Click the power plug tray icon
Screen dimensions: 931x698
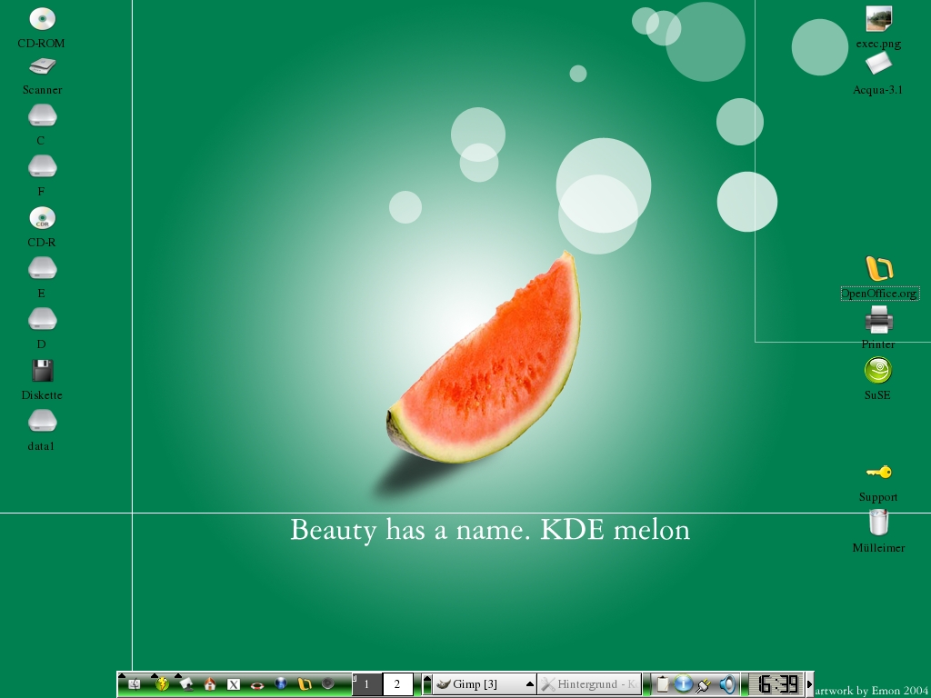click(x=705, y=685)
